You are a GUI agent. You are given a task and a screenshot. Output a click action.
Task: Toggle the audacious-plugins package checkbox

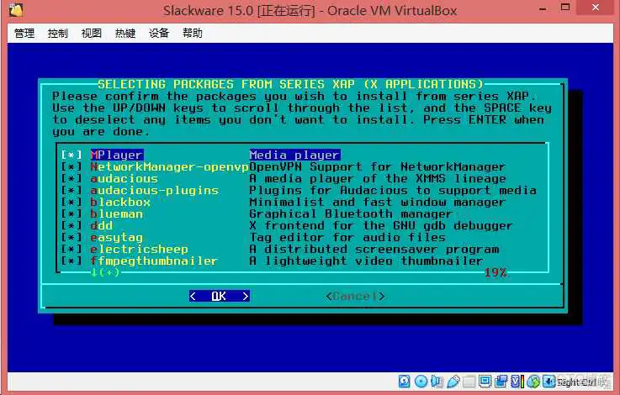(72, 190)
